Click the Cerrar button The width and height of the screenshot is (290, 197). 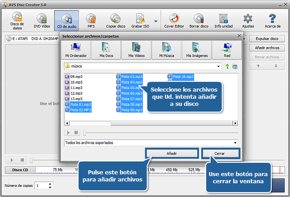220,153
